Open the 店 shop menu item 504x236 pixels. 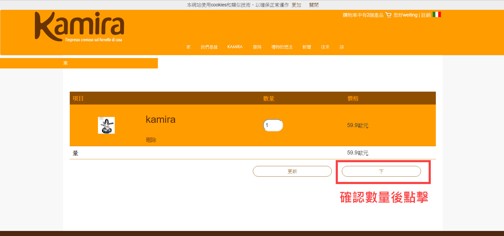(342, 47)
